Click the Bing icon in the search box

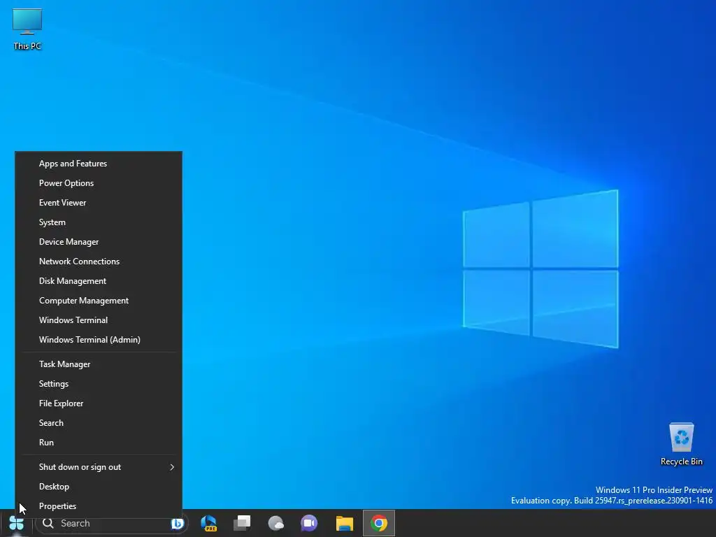click(177, 524)
